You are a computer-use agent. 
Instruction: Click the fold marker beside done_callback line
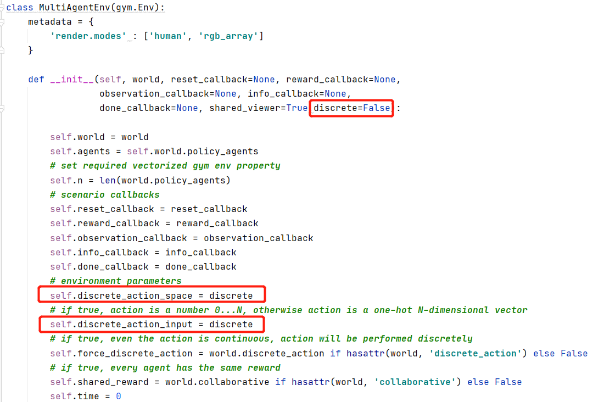(3, 108)
